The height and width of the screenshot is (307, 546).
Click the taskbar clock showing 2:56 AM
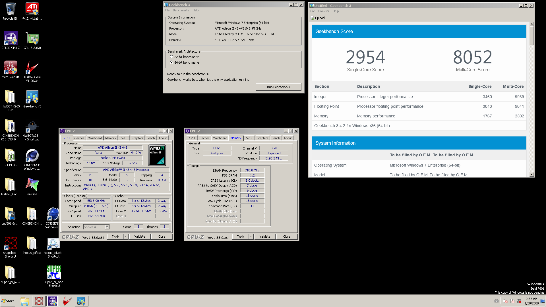click(531, 301)
